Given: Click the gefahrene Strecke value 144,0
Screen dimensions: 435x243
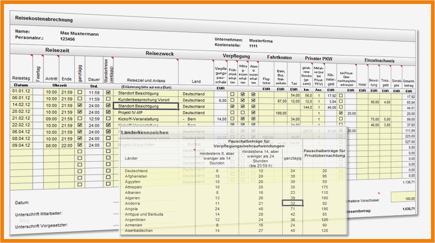Looking at the screenshot, I should [x=308, y=107].
